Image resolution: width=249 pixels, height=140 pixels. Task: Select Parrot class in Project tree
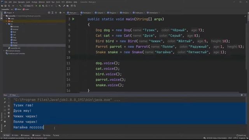tap(14, 43)
